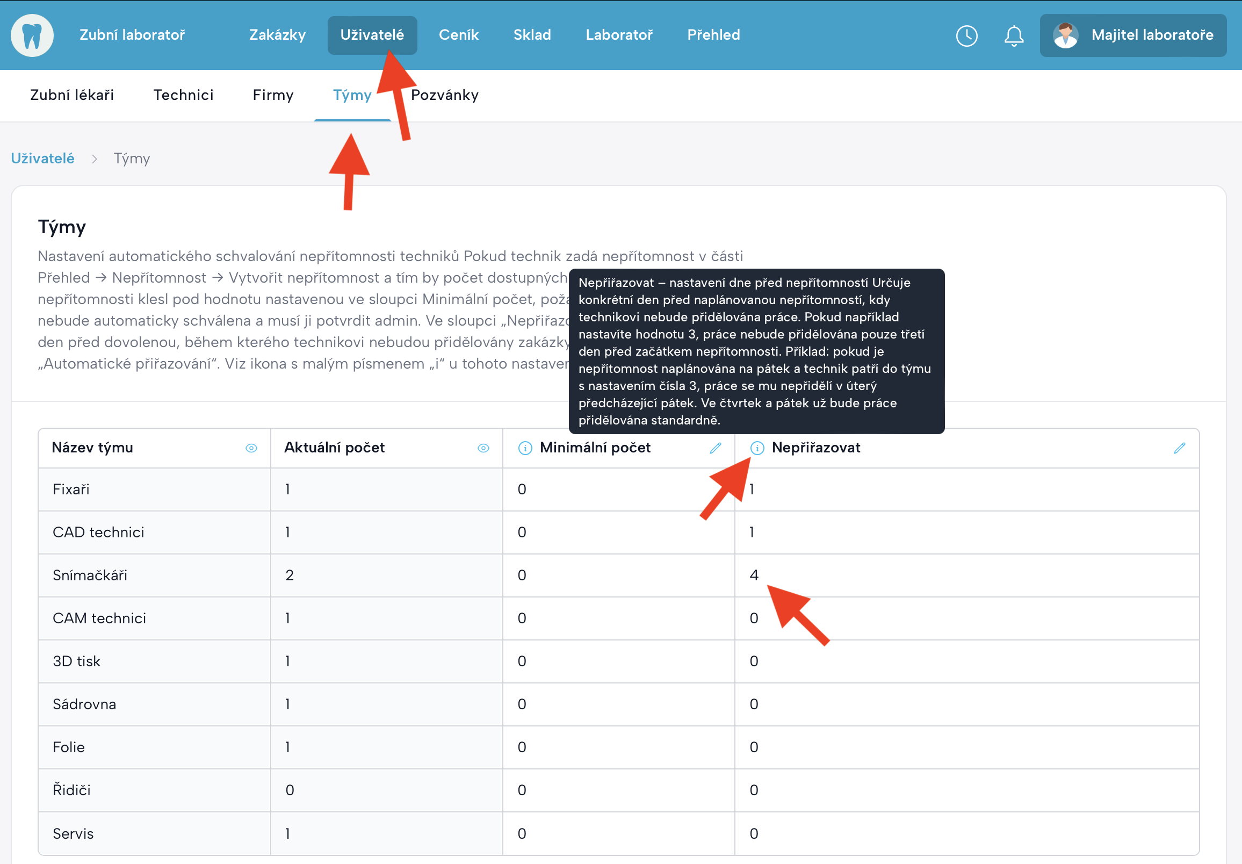The image size is (1242, 864).
Task: Click the Zubní laboratoř title link
Action: tap(132, 35)
